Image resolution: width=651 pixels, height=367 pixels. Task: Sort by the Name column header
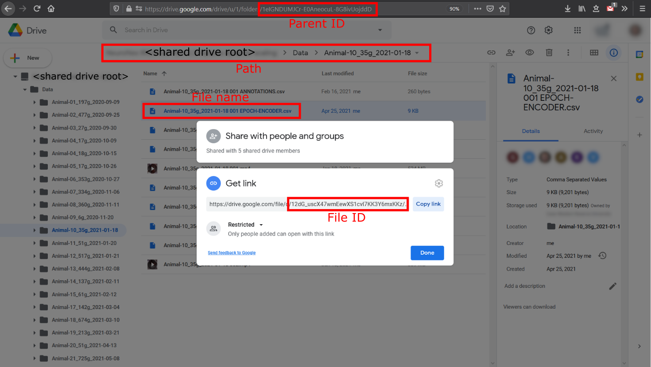pos(150,73)
